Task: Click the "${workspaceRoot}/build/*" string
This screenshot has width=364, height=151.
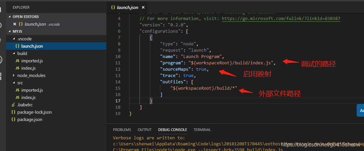Action: click(204, 88)
